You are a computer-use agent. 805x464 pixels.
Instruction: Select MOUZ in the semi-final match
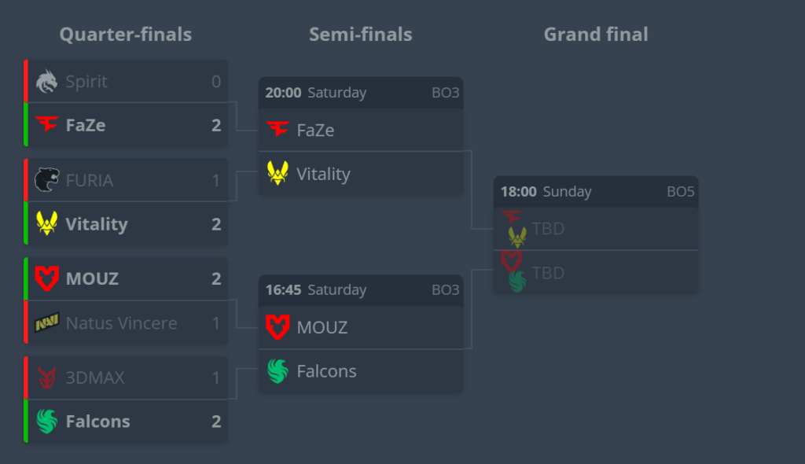[322, 327]
